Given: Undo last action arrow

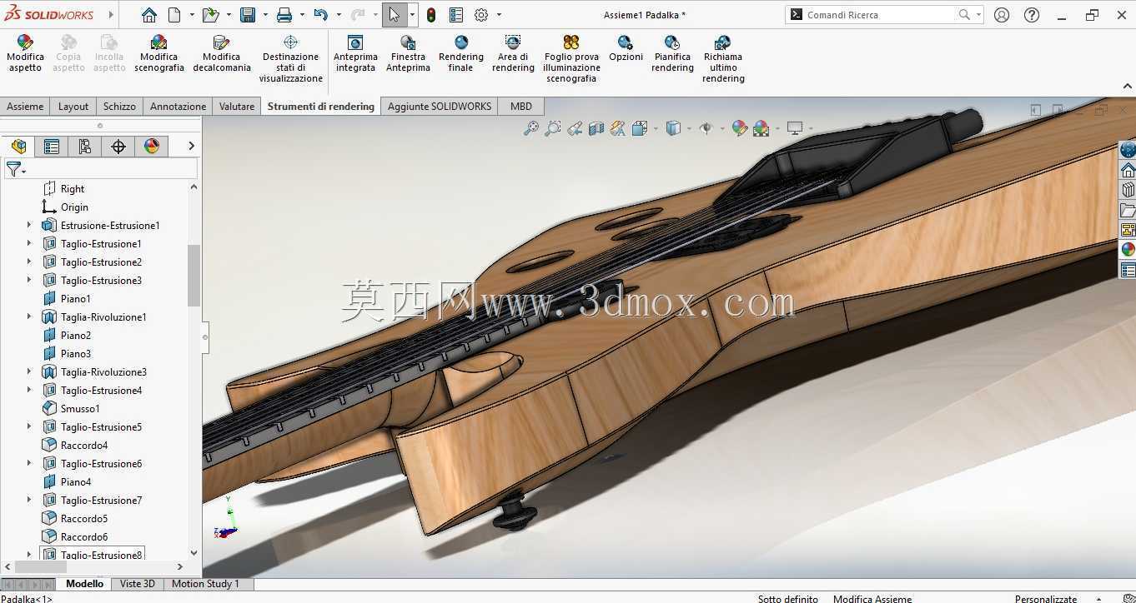Looking at the screenshot, I should [x=320, y=15].
